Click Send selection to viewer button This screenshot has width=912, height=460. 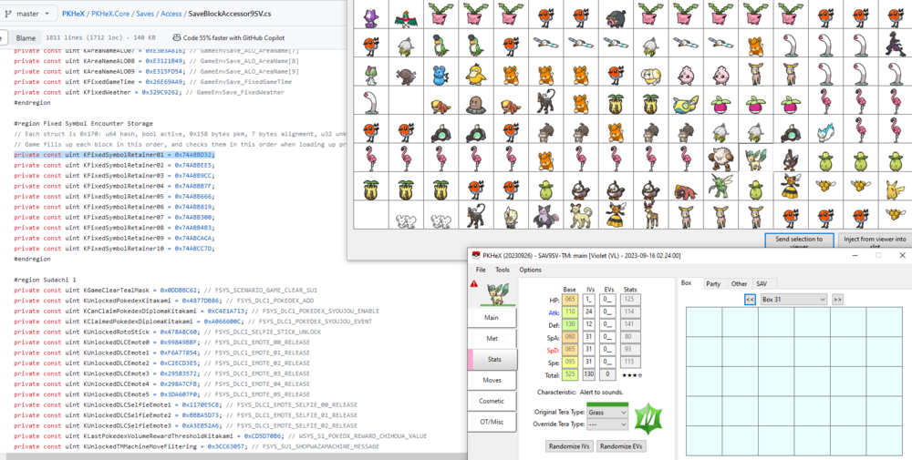pyautogui.click(x=797, y=240)
